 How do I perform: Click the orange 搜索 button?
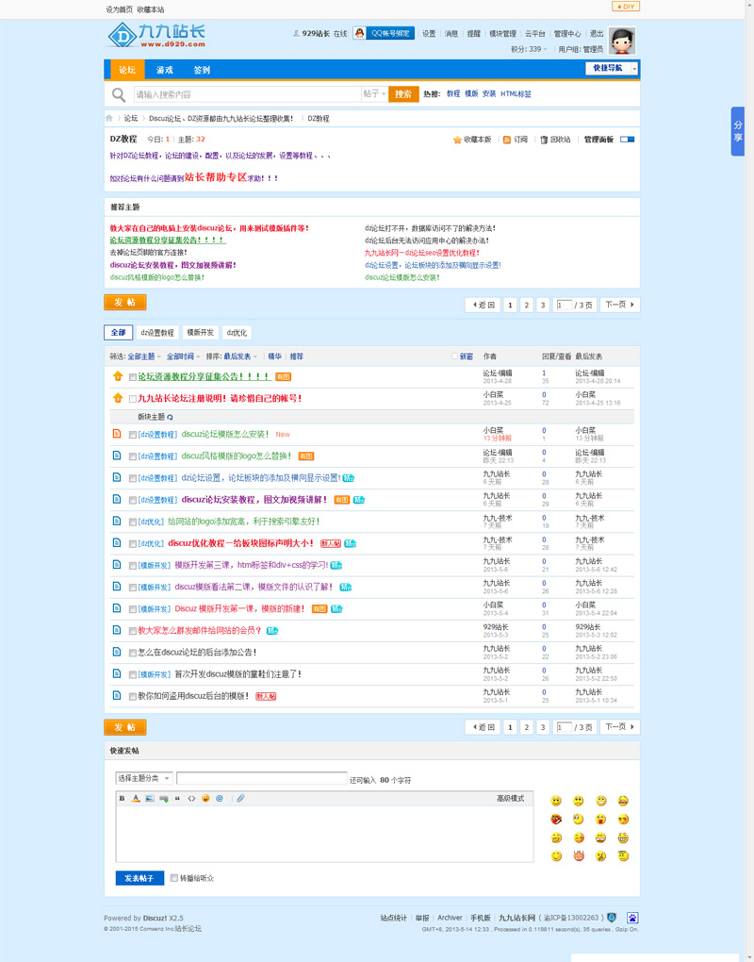pyautogui.click(x=403, y=94)
